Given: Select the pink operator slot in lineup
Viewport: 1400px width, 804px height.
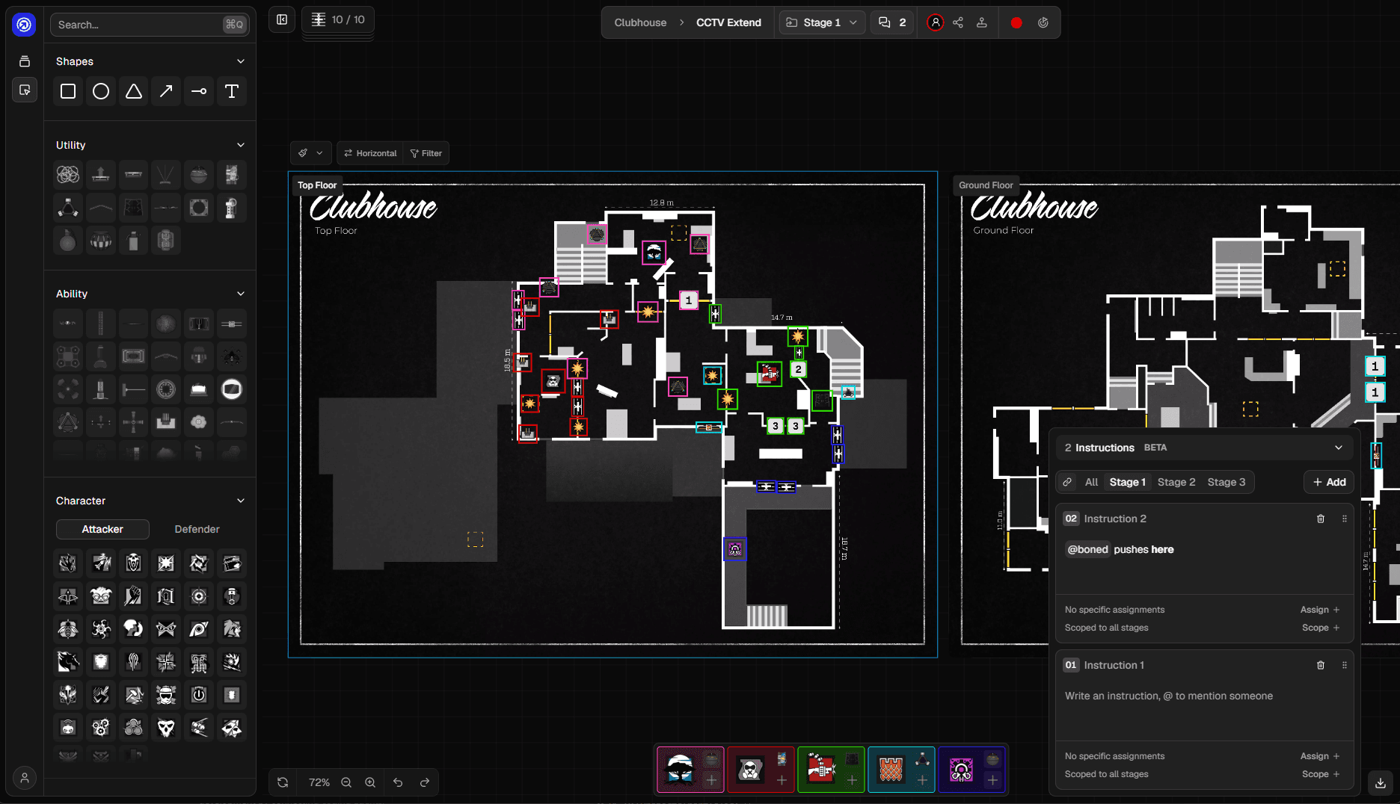Looking at the screenshot, I should pyautogui.click(x=690, y=769).
